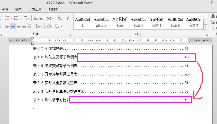217x124 pixels.
Task: Open styles pane dialog launcher
Action: (207, 35)
